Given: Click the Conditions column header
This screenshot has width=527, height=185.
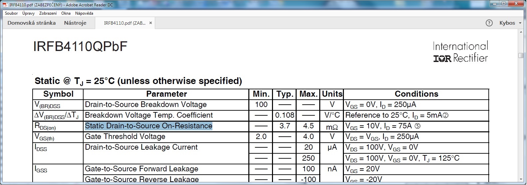Looking at the screenshot, I should pos(416,94).
